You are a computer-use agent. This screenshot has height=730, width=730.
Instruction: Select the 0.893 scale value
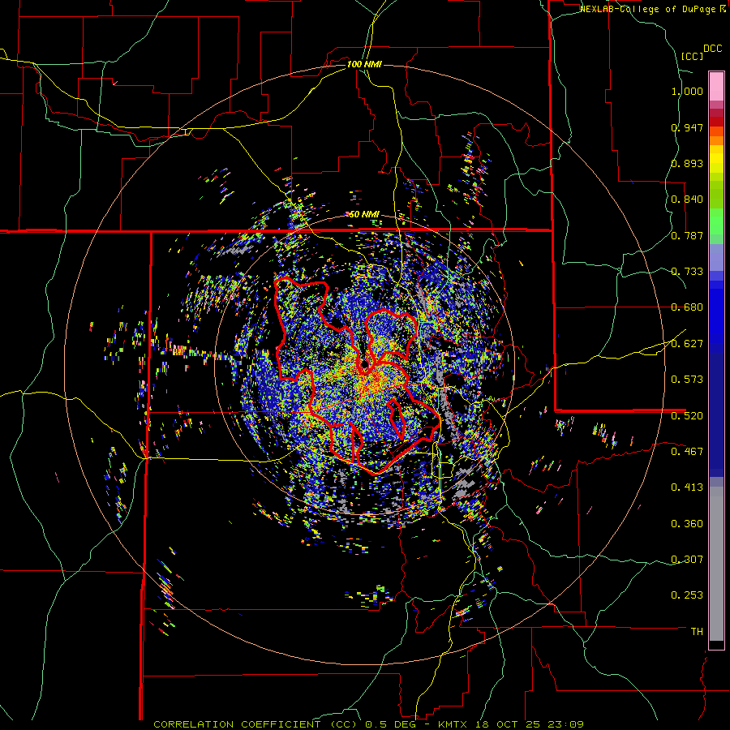[x=687, y=163]
